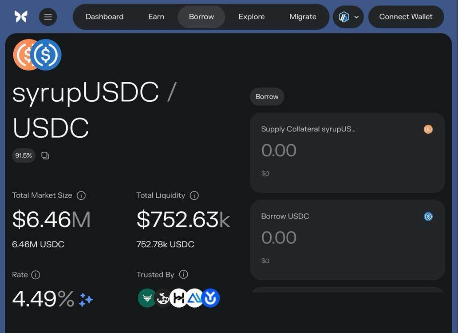
Task: Click the Morpho butterfly logo
Action: click(21, 17)
